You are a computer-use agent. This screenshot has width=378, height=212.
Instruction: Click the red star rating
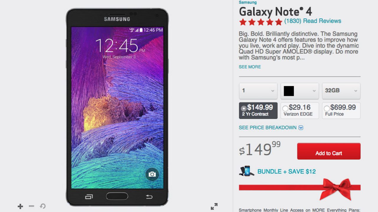click(x=261, y=22)
